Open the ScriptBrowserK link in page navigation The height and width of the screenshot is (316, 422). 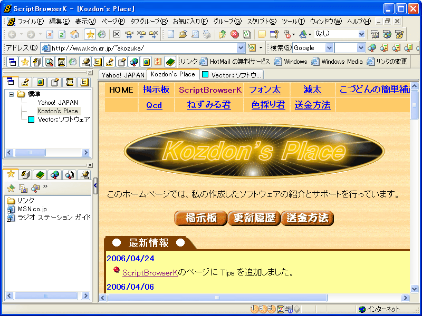[x=210, y=90]
